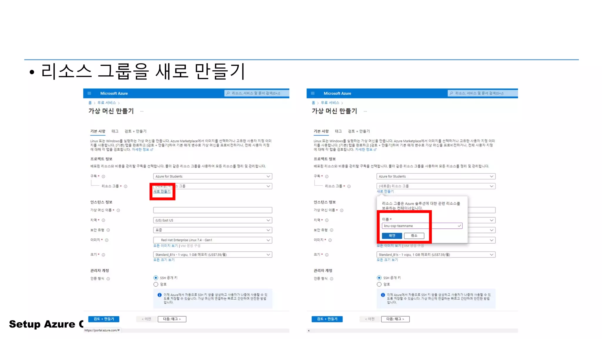Open hamburger menu in left Azure screenshot
The height and width of the screenshot is (339, 602).
pos(89,93)
